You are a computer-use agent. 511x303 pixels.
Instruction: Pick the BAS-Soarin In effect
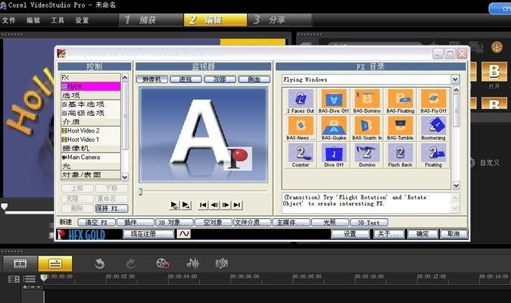point(367,129)
